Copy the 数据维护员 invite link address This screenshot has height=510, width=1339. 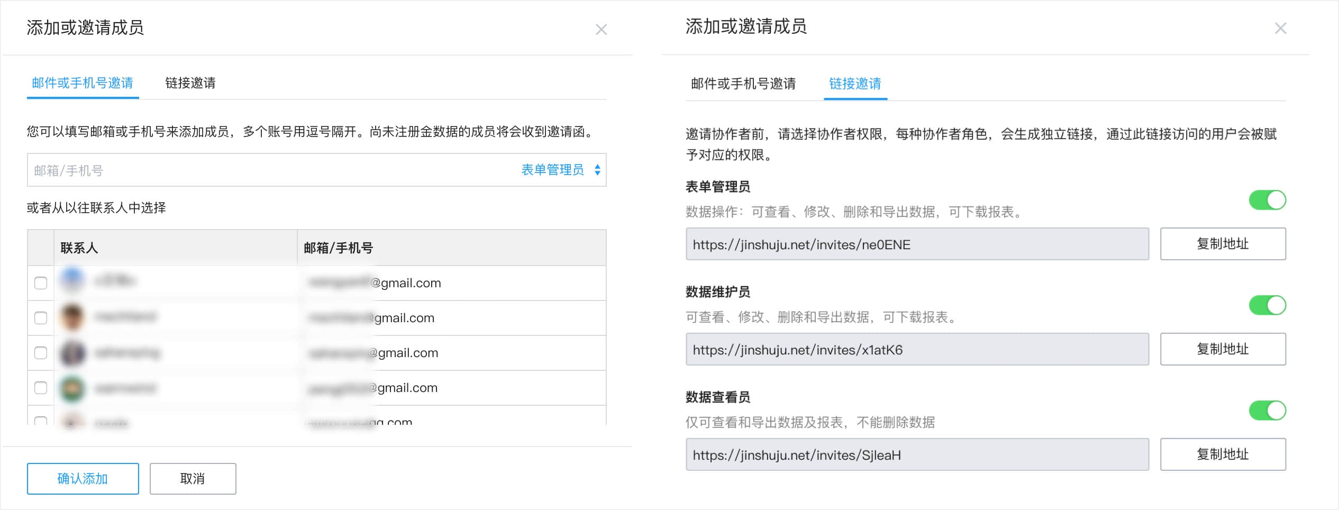[1222, 349]
